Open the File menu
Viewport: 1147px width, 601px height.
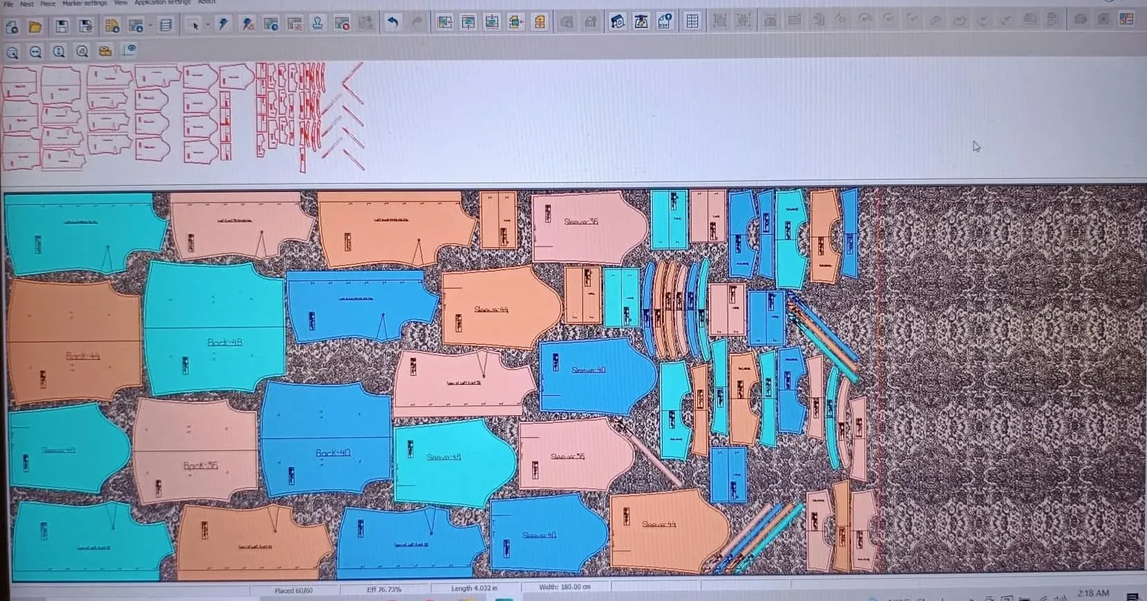(x=8, y=3)
